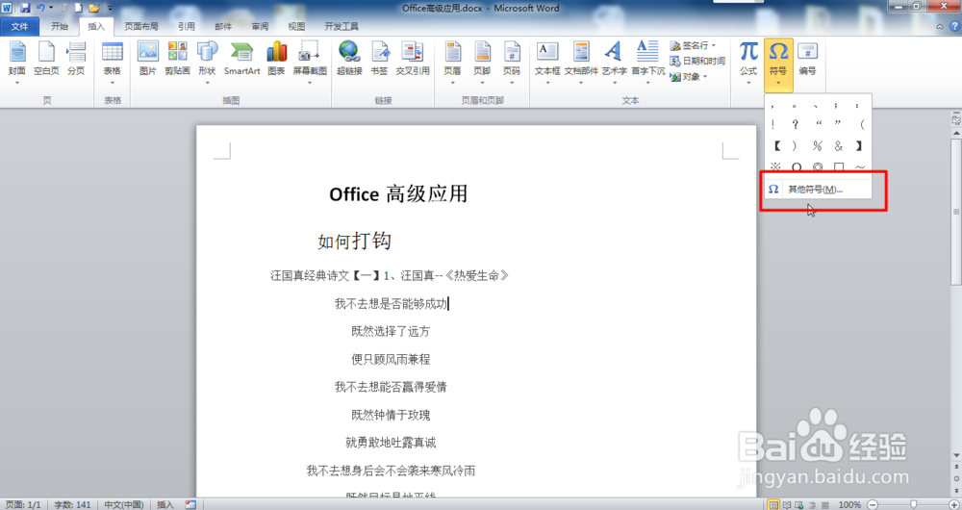Click the 交叉引用 (Cross-reference) icon

(x=413, y=60)
